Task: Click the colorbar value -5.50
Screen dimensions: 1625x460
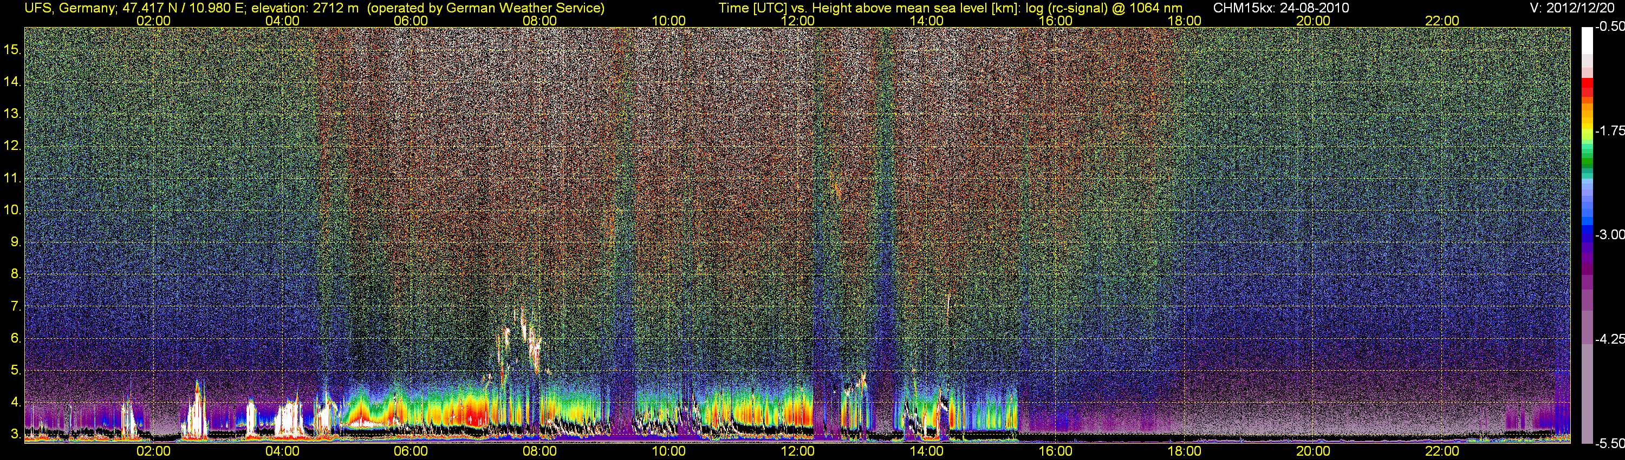Action: coord(1609,444)
